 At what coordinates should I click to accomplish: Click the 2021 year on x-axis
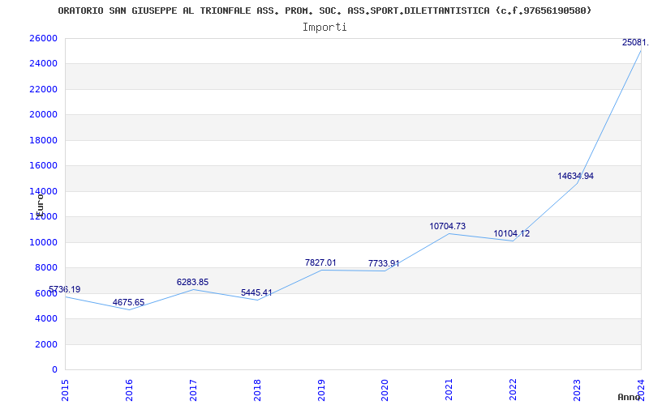click(x=449, y=389)
